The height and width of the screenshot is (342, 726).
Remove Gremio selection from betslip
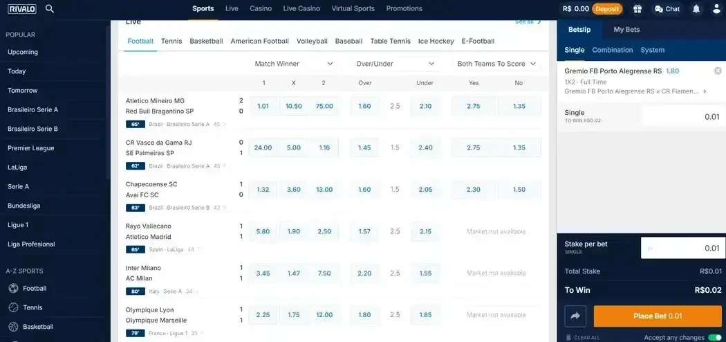coord(718,71)
